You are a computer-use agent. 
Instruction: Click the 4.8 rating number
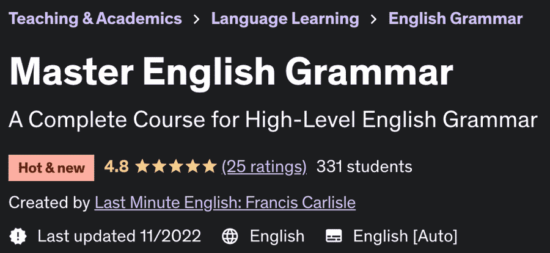coord(117,167)
